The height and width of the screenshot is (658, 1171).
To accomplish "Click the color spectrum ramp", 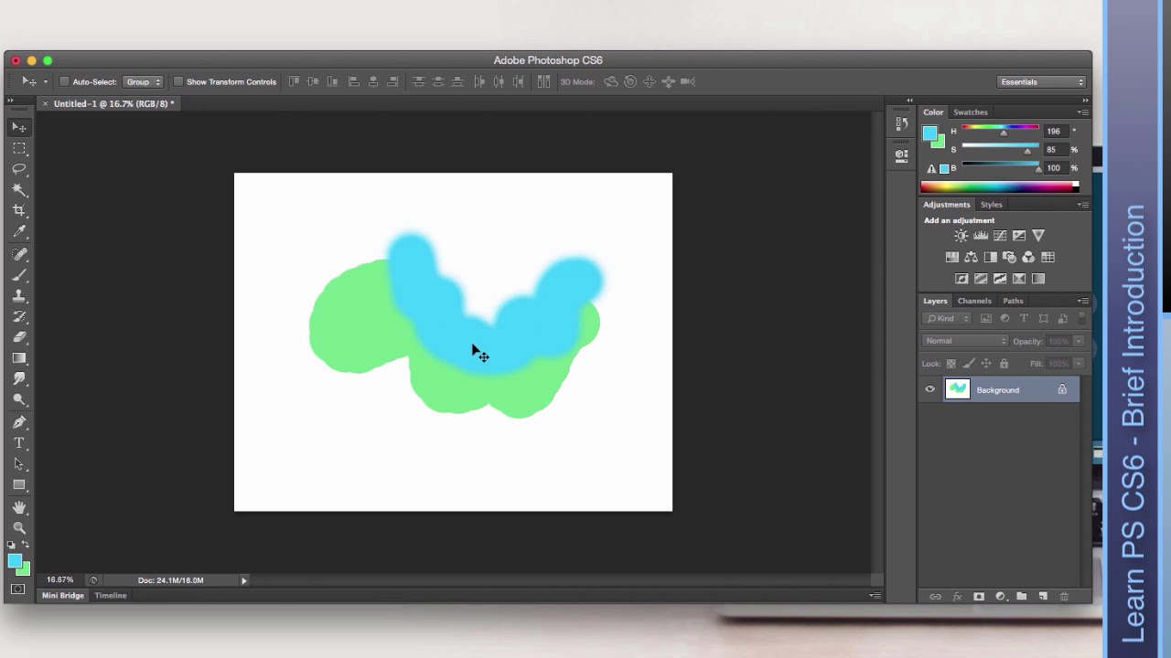I will click(1000, 187).
